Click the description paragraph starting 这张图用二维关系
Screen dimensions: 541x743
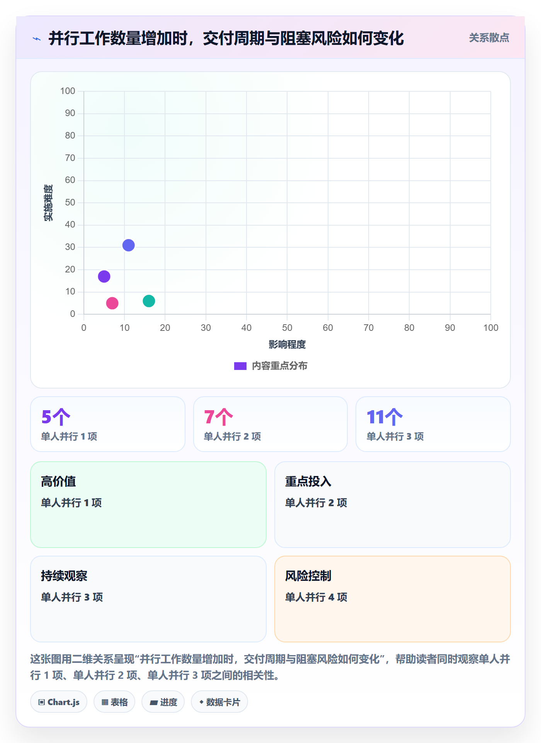pos(270,667)
